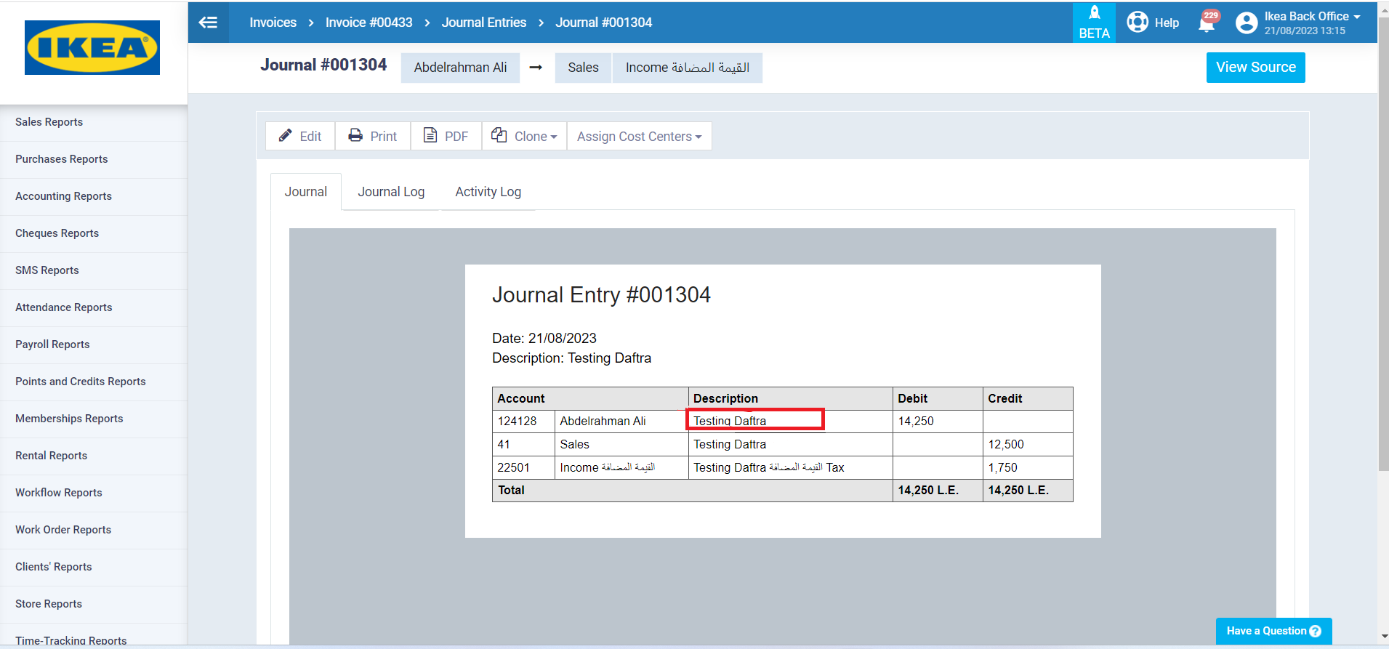Open Sales Reports in sidebar
Viewport: 1389px width, 649px height.
pos(94,122)
